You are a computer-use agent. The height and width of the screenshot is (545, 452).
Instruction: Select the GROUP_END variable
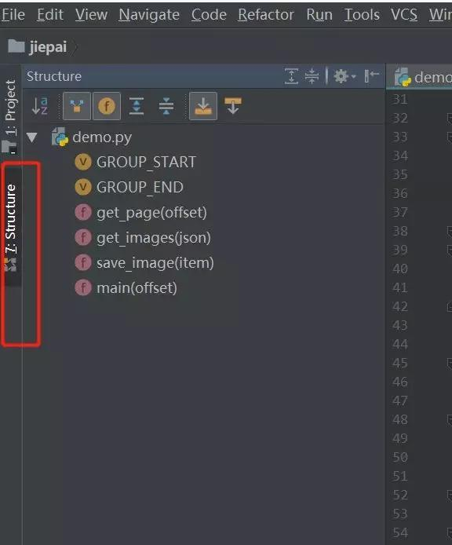(x=140, y=188)
